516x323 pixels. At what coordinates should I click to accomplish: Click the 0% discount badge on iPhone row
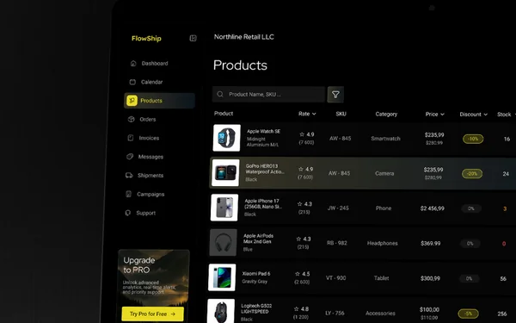pos(471,208)
